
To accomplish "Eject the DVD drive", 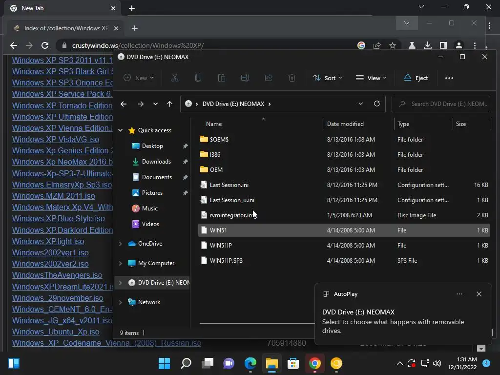I will point(416,78).
